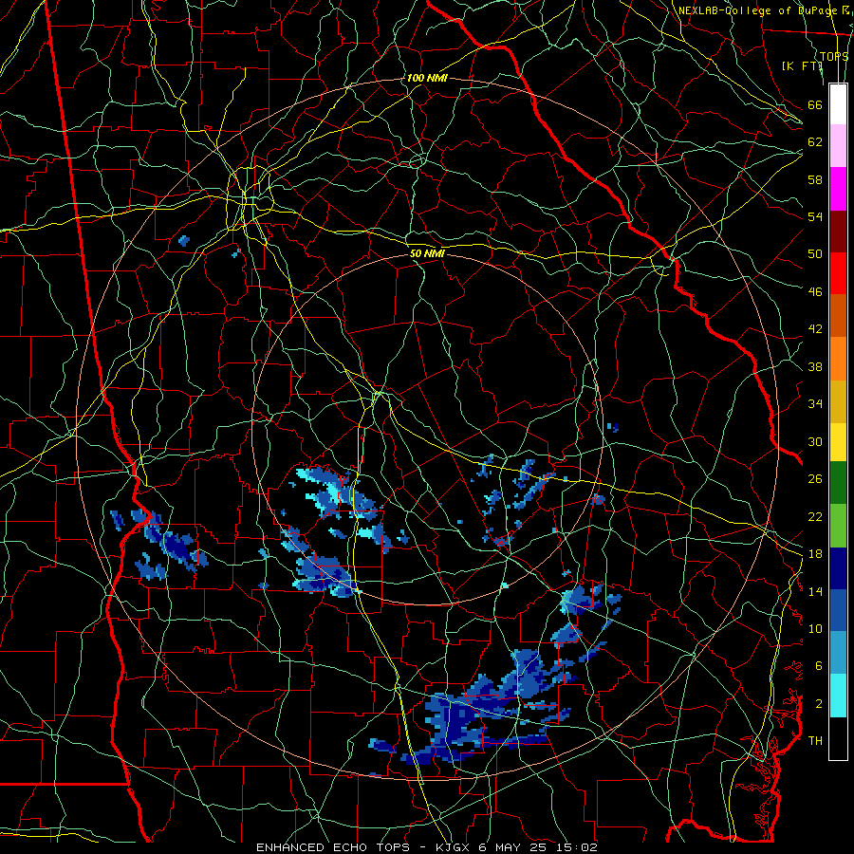Viewport: 854px width, 854px height.
Task: Click the dark red legend swatch
Action: [x=838, y=231]
